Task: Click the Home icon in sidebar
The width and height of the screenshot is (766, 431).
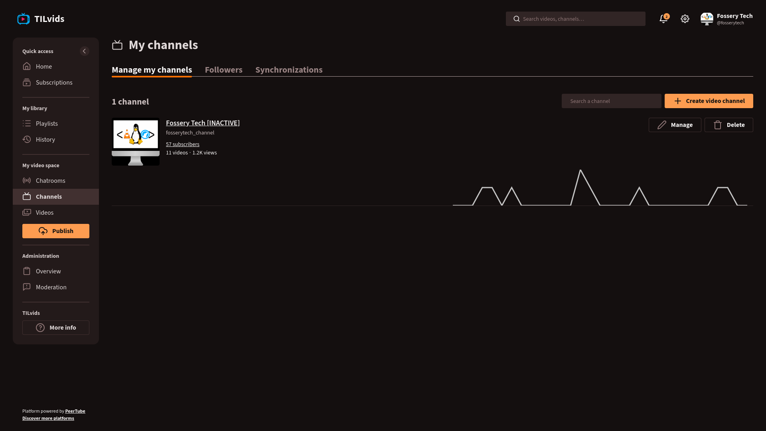Action: point(27,66)
